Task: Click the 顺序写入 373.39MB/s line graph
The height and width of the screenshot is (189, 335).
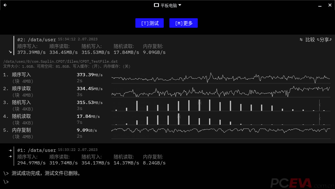Action: pyautogui.click(x=220, y=77)
